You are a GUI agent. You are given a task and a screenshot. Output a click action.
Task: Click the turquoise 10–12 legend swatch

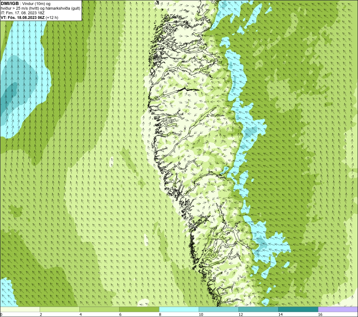click(219, 309)
